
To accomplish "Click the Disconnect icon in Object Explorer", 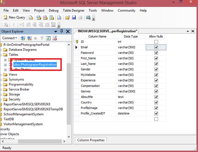I will pyautogui.click(x=30, y=38).
